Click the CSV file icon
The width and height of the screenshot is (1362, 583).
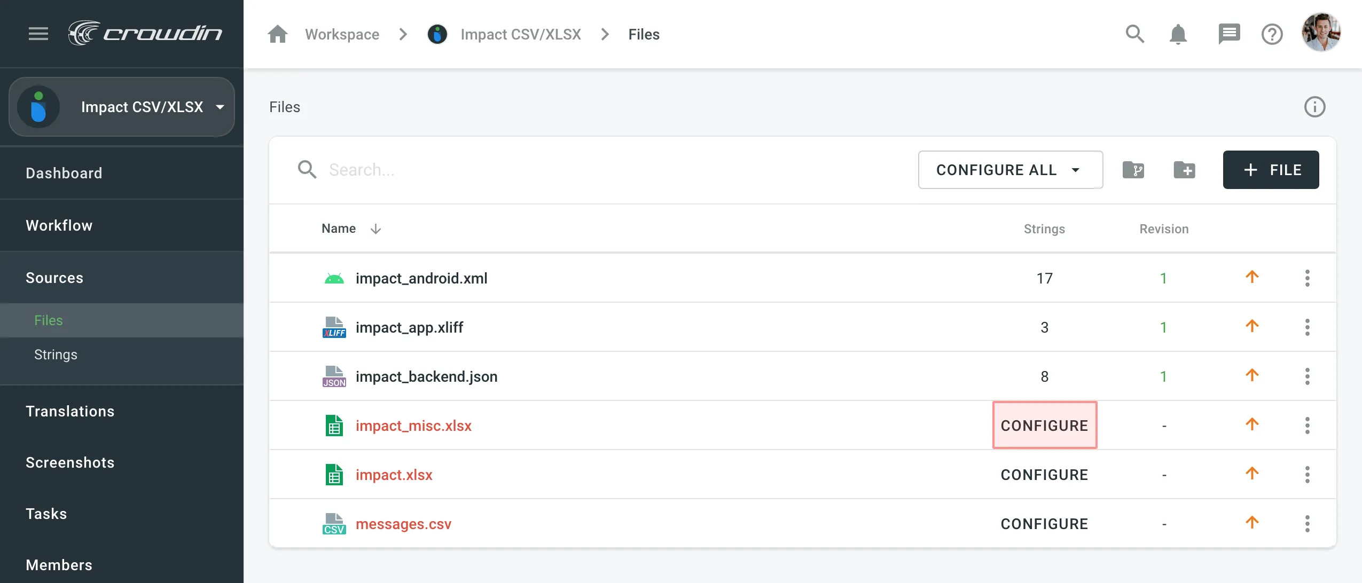[x=334, y=524]
